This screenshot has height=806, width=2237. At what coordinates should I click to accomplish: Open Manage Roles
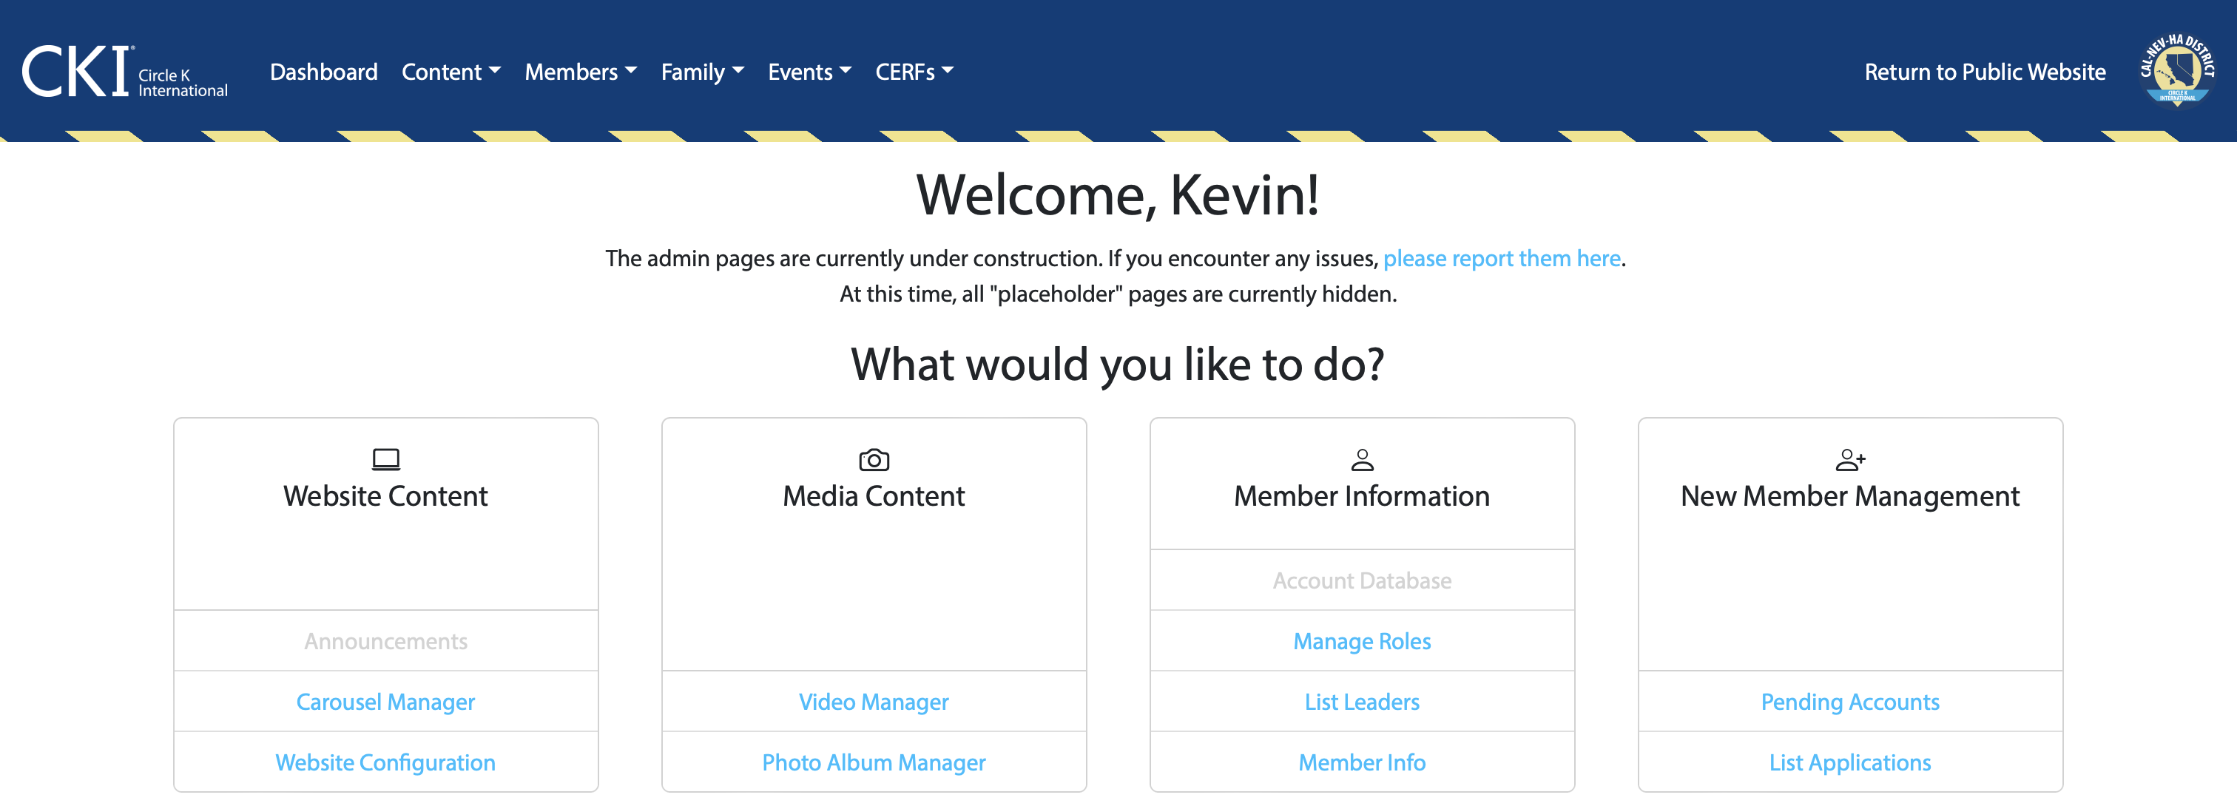pyautogui.click(x=1362, y=641)
